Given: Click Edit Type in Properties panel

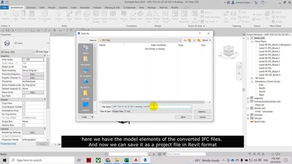Looking at the screenshot, I should (42, 52).
